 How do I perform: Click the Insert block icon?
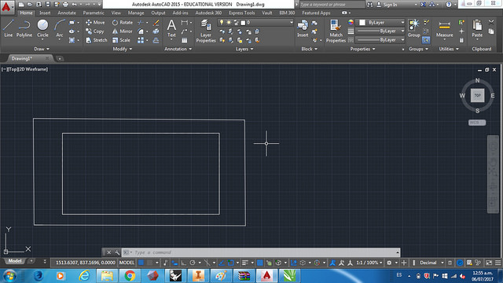pyautogui.click(x=303, y=28)
